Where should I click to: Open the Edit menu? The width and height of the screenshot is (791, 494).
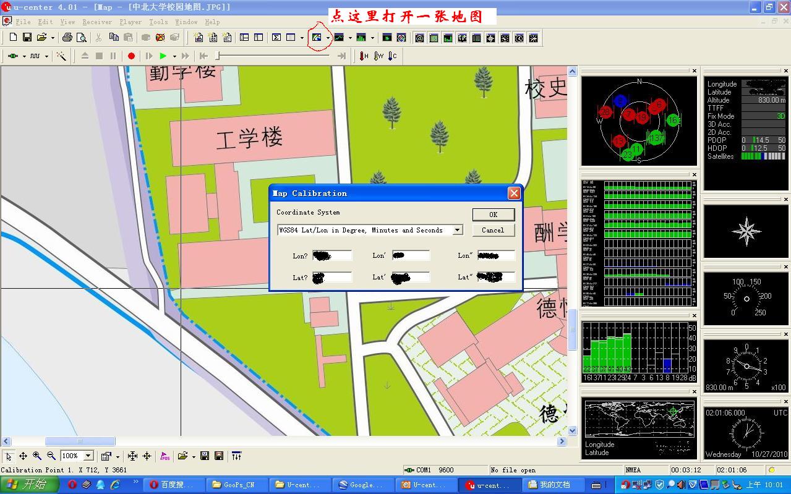click(x=45, y=22)
